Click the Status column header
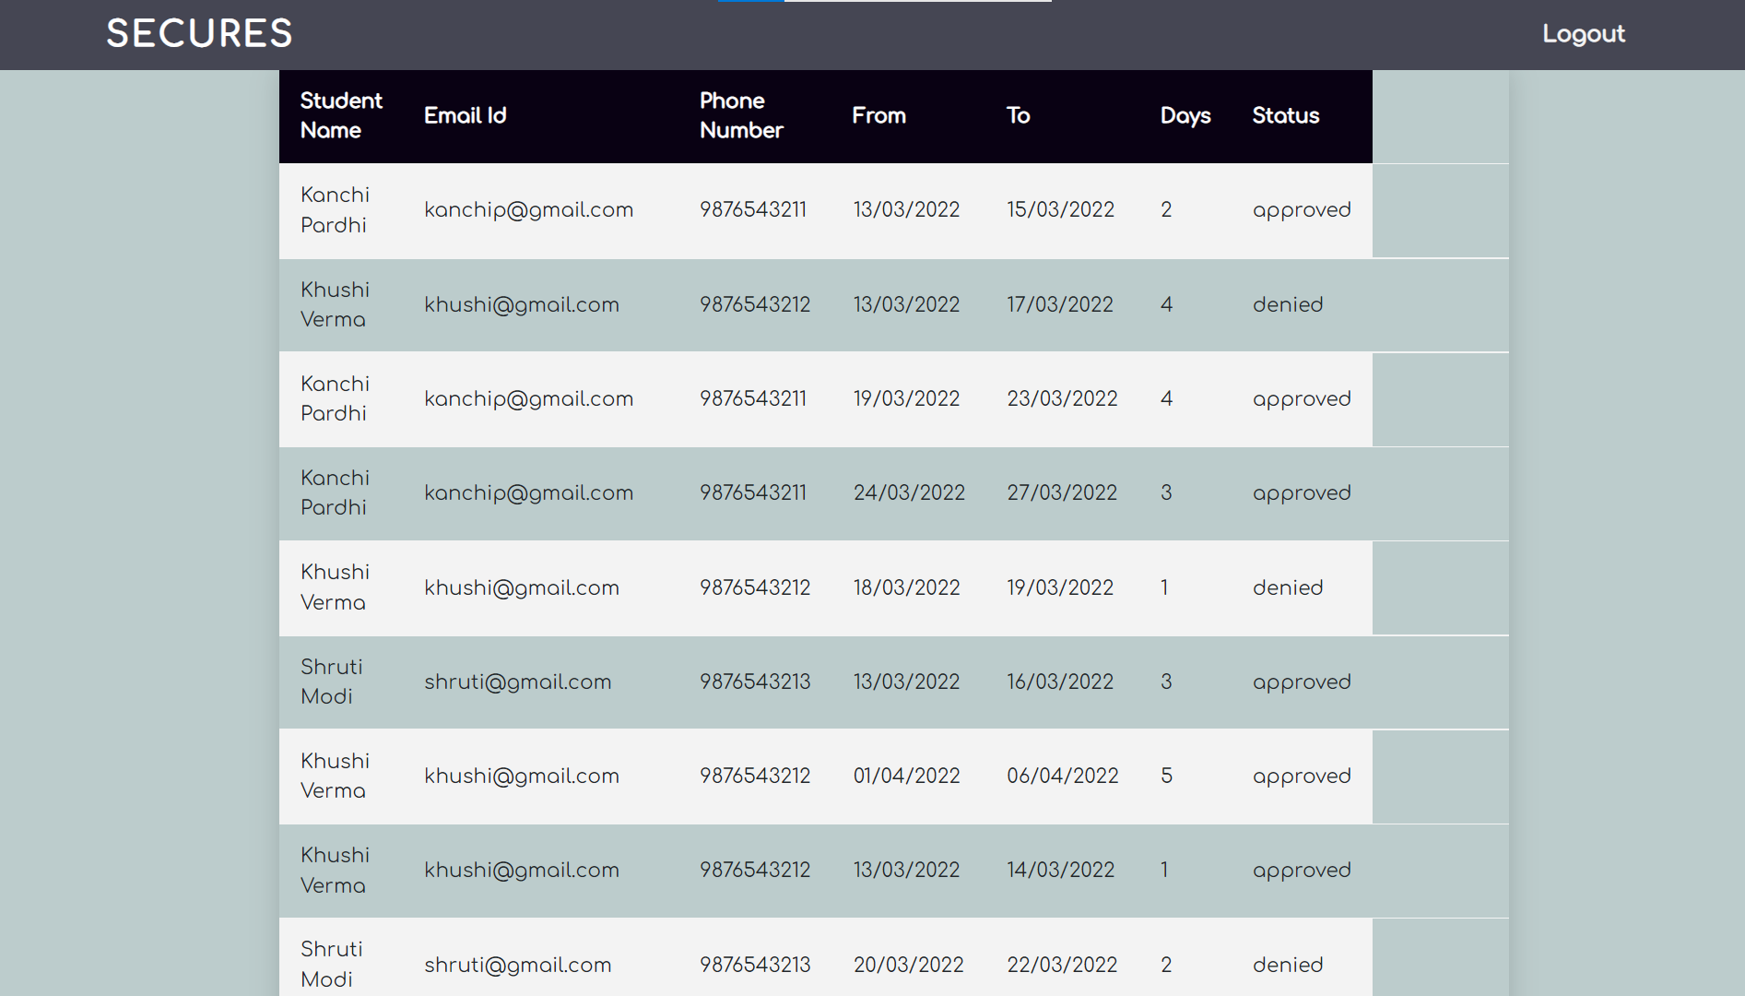This screenshot has width=1745, height=996. pos(1285,115)
